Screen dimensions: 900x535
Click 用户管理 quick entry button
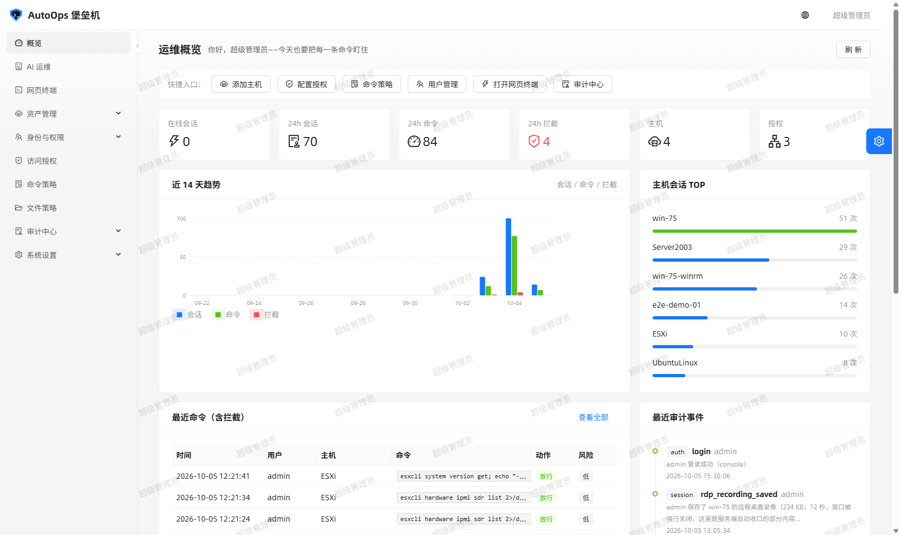pos(437,84)
